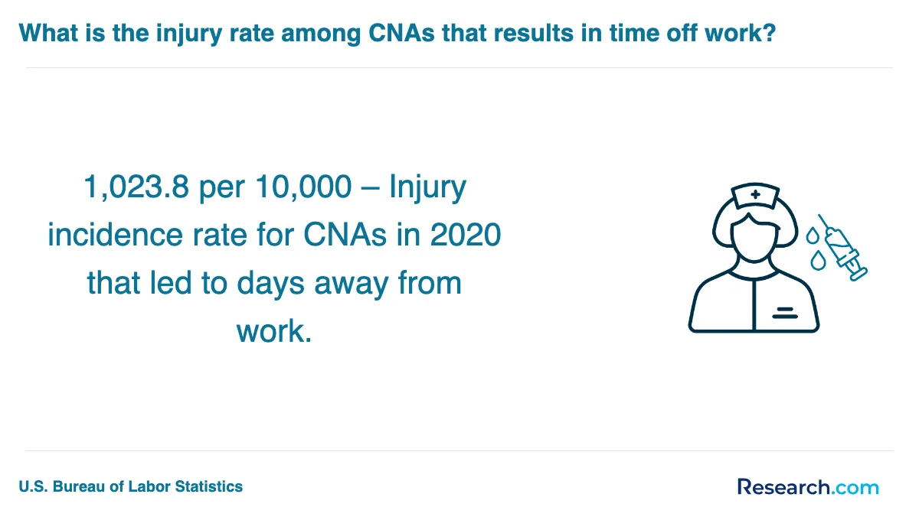Click the horizontal divider below the heading
919x520 pixels.
(459, 67)
